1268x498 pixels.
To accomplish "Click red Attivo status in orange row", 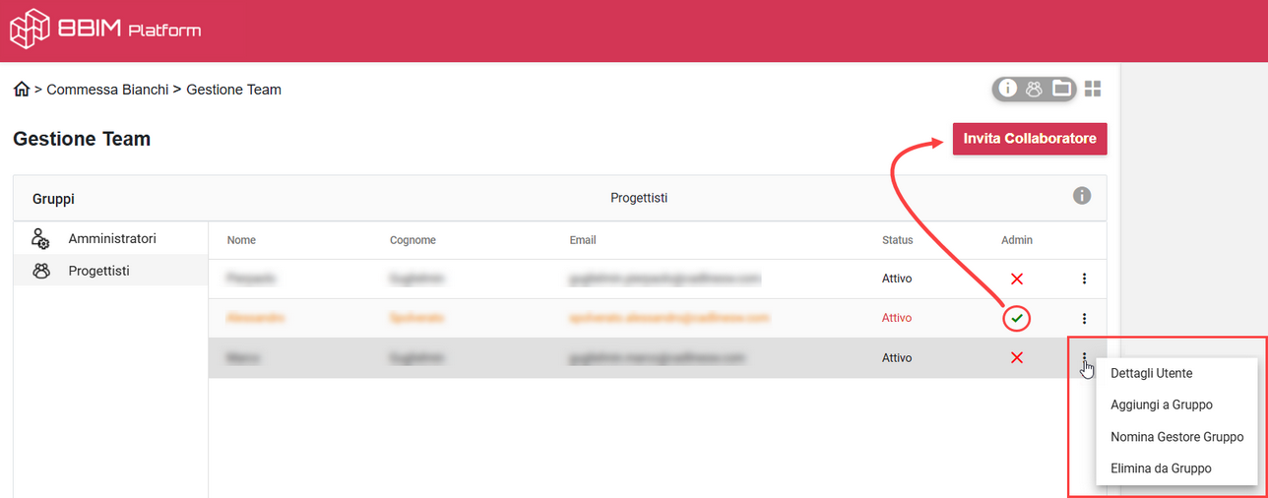I will [x=897, y=318].
